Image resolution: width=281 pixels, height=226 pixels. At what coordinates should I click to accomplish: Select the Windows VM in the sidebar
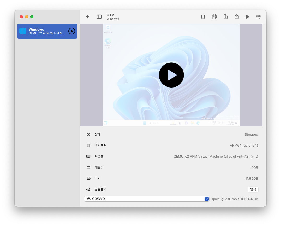47,31
